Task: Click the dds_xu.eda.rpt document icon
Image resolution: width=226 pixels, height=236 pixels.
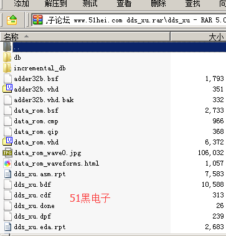Action: pyautogui.click(x=7, y=227)
